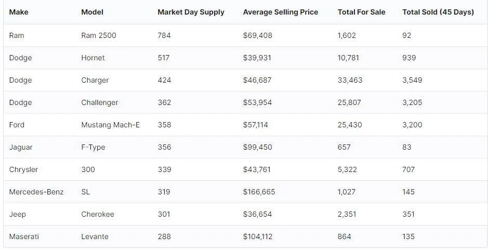Select the Ram 2500 model cell

[x=99, y=35]
